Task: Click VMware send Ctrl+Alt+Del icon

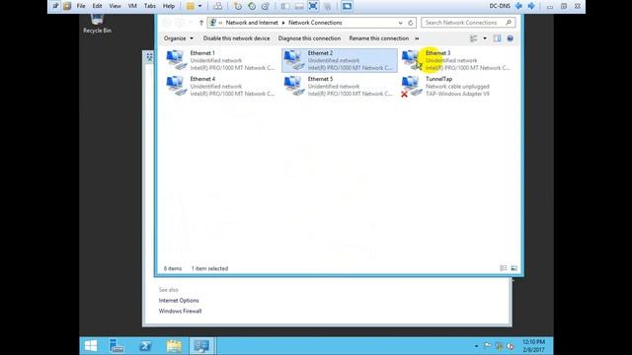Action: 217,6
